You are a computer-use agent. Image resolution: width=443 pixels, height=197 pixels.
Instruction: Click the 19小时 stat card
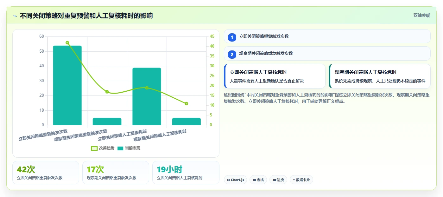click(x=186, y=173)
